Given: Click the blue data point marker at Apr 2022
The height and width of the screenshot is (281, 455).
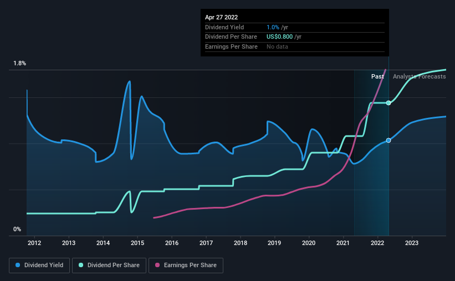Looking at the screenshot, I should point(388,140).
